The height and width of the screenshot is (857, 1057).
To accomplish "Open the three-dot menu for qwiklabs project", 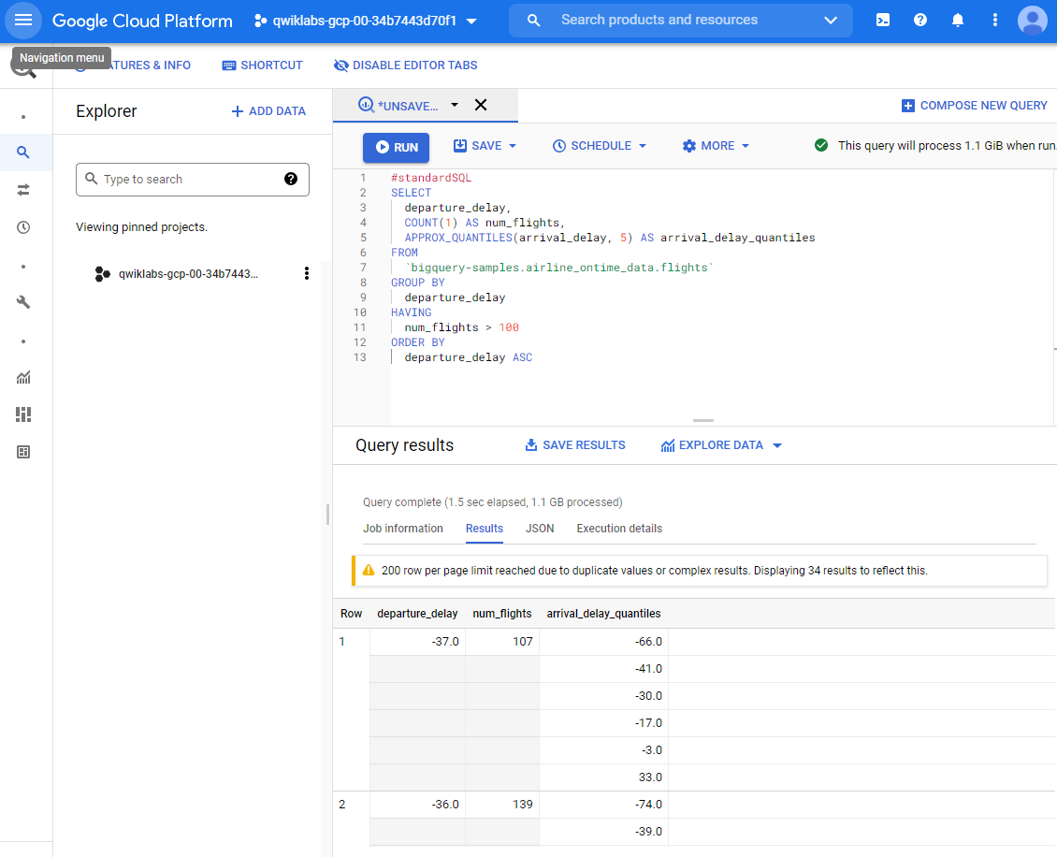I will (307, 273).
